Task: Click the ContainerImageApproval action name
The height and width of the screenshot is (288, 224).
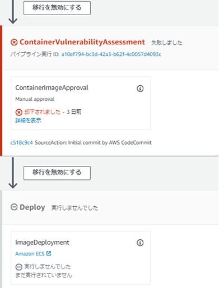Action: click(x=52, y=88)
